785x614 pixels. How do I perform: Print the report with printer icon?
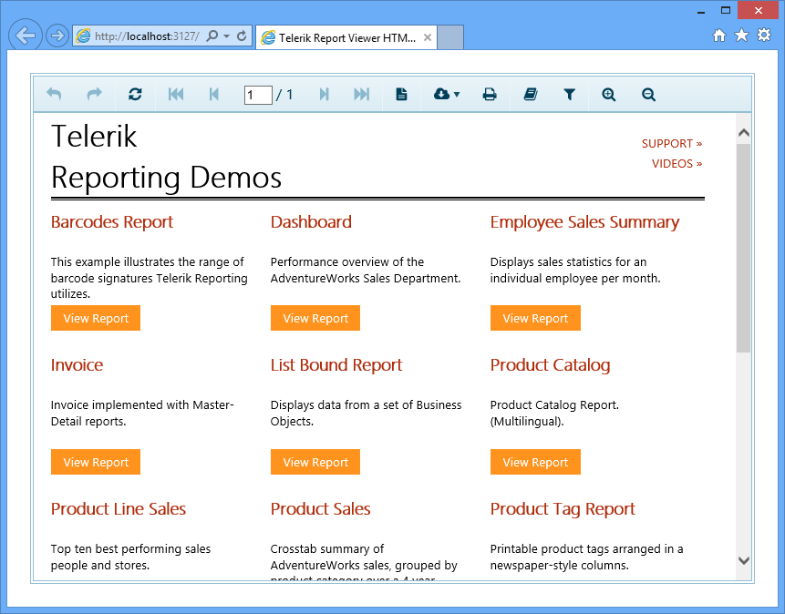pos(490,94)
